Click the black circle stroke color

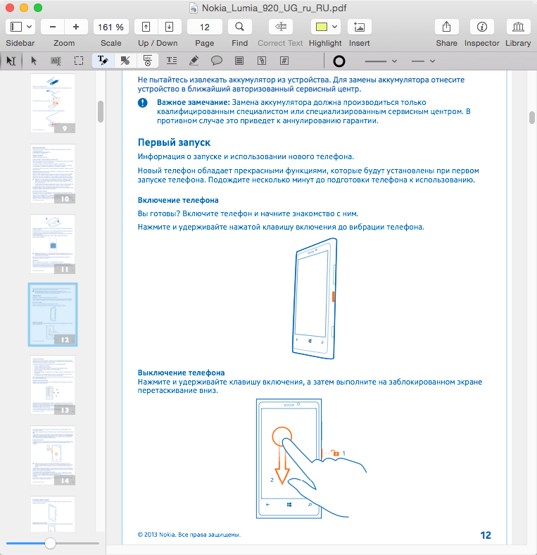(339, 61)
